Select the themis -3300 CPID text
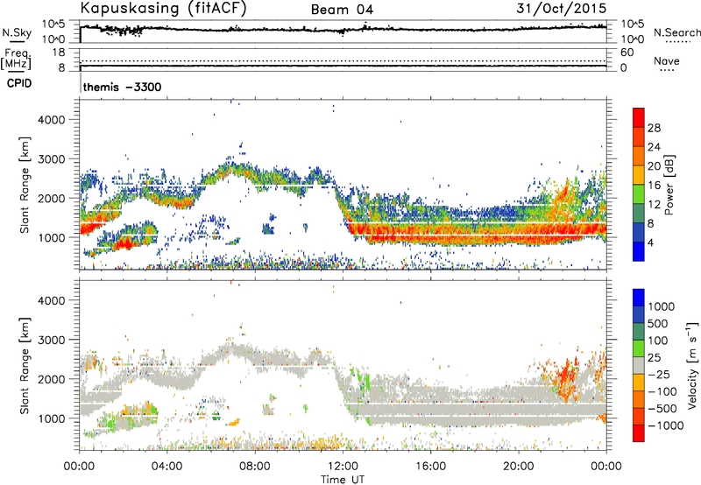 (122, 87)
